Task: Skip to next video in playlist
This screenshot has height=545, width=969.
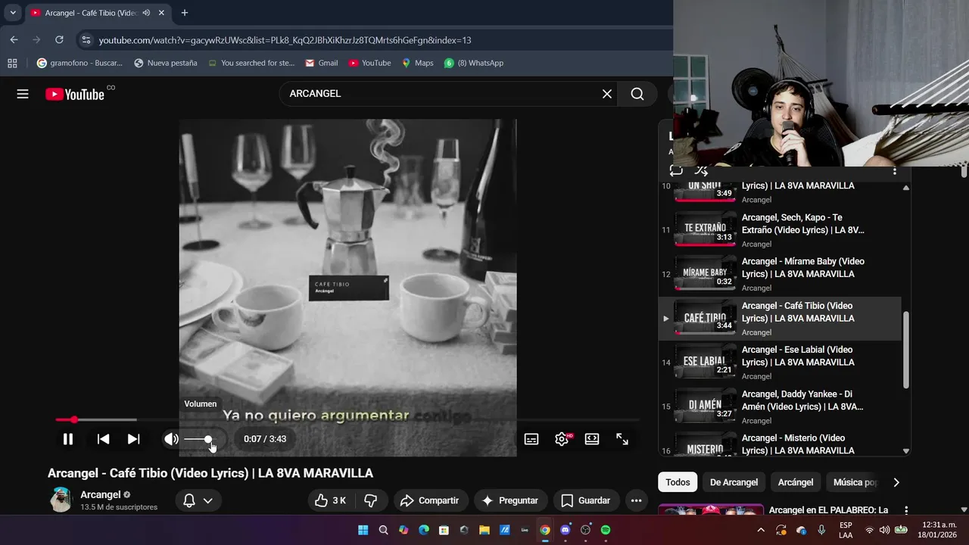Action: (x=133, y=439)
